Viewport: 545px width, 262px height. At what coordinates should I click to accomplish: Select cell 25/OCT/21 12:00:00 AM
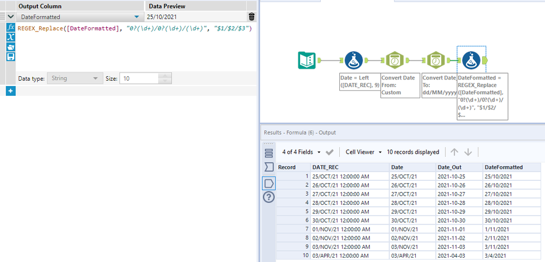click(x=349, y=176)
